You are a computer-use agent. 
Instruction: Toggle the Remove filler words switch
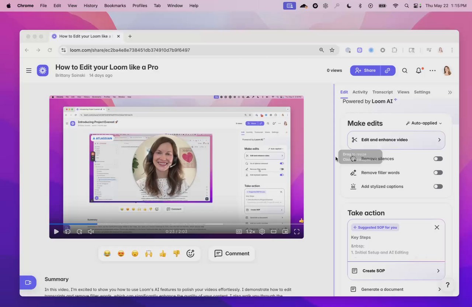click(438, 173)
